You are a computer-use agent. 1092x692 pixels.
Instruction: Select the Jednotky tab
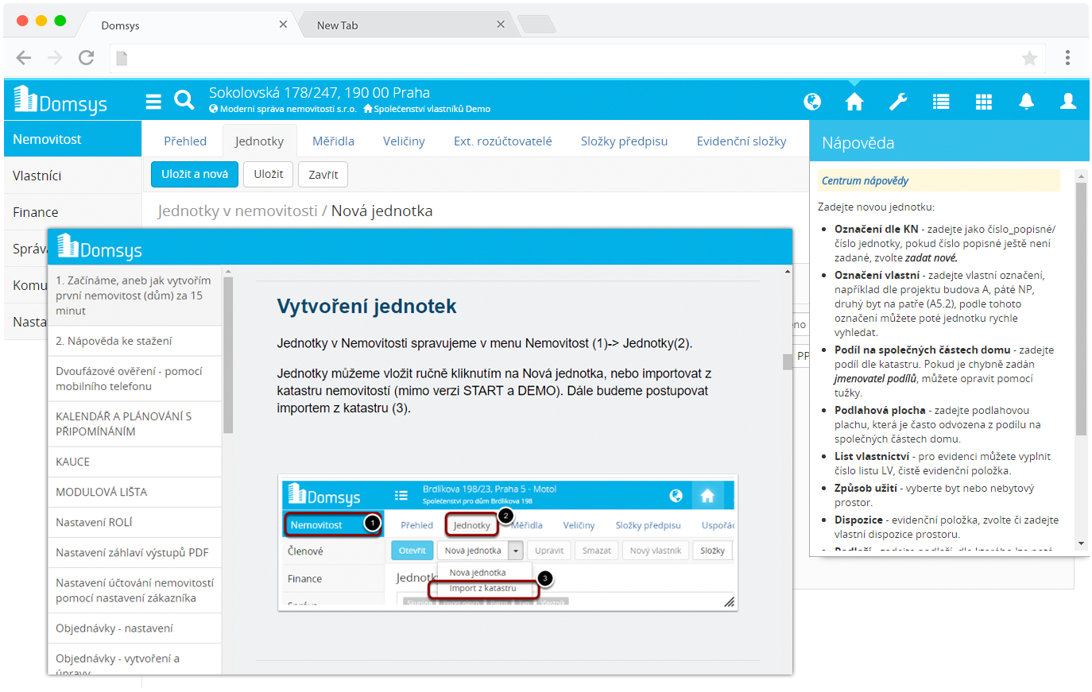pos(259,141)
